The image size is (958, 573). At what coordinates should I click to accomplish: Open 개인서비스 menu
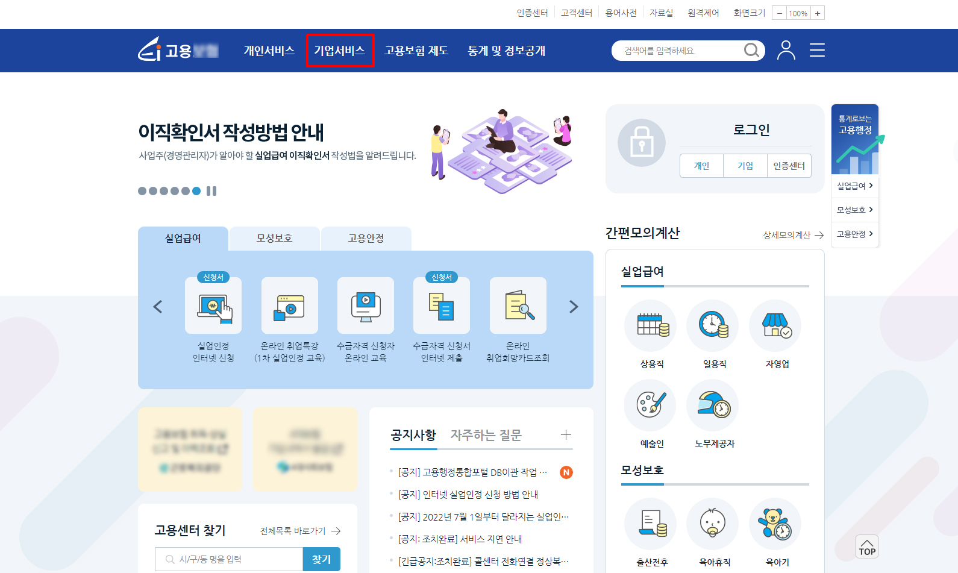click(269, 51)
